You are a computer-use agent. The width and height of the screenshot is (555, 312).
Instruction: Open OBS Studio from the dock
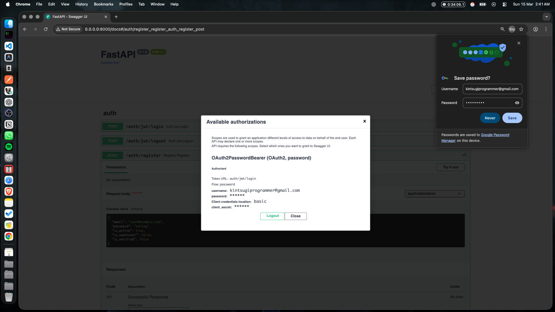pos(9,113)
